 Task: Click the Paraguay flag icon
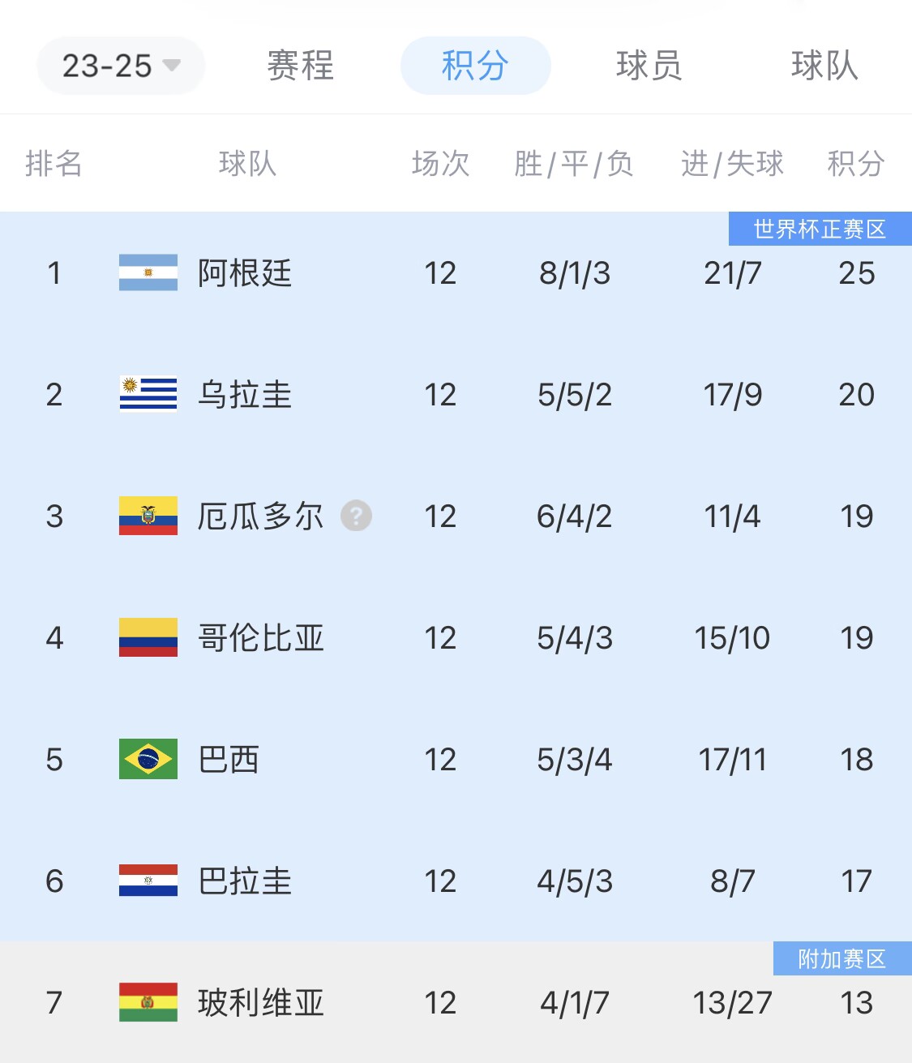coord(148,881)
